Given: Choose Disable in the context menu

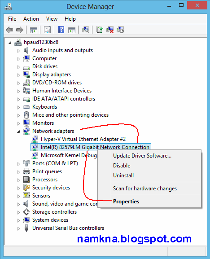Looking at the screenshot, I should pos(122,166).
